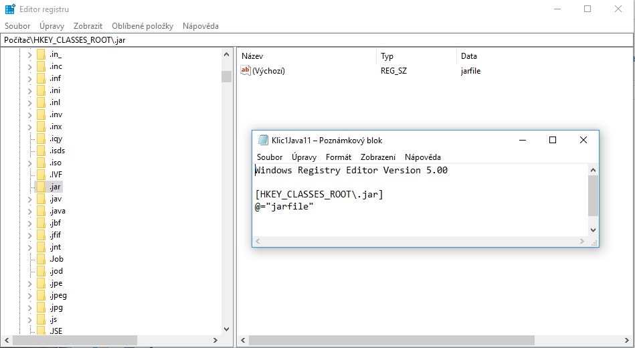Click the .iqy folder icon
Image resolution: width=635 pixels, height=348 pixels.
coord(41,139)
